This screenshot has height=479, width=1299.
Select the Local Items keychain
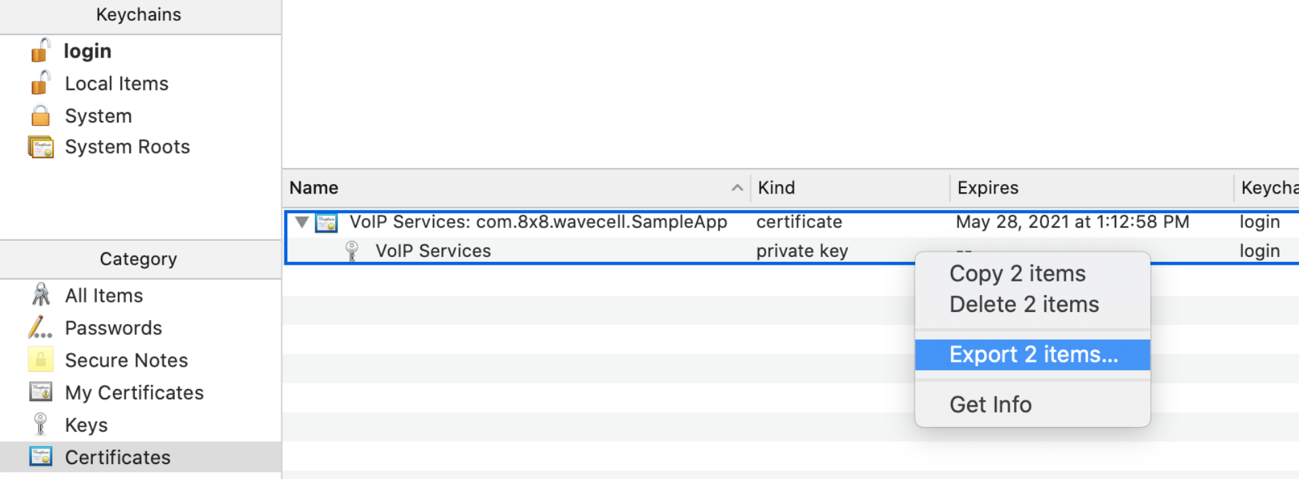116,83
